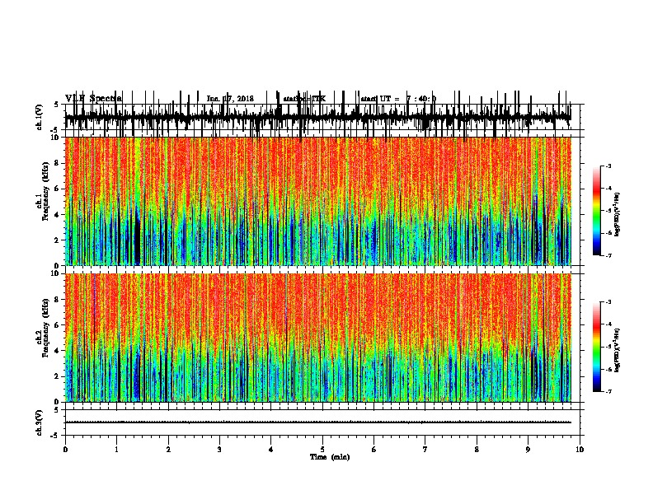653x504 pixels.
Task: Click the ch.1 colorbar log(PSD) label
Action: pyautogui.click(x=617, y=215)
